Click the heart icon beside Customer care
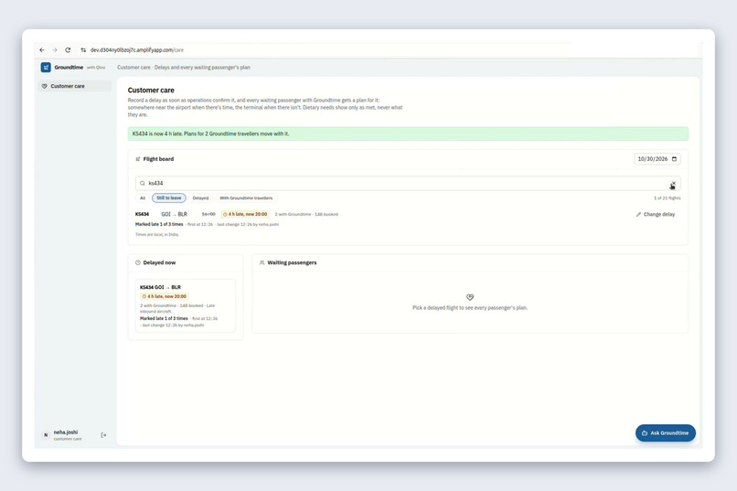The image size is (737, 491). coord(44,86)
